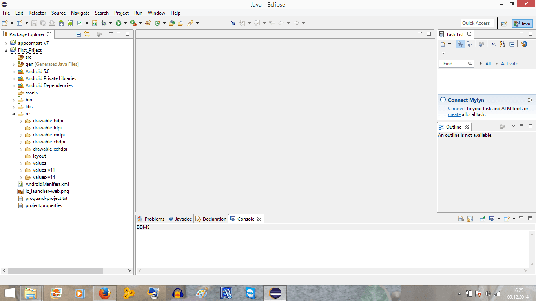Click the Run External Tools icon

pyautogui.click(x=133, y=23)
